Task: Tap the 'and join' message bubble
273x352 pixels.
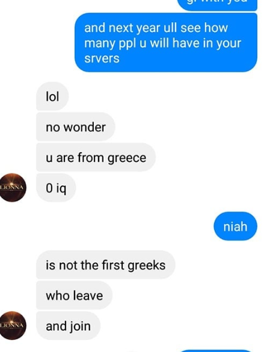Action: [68, 326]
